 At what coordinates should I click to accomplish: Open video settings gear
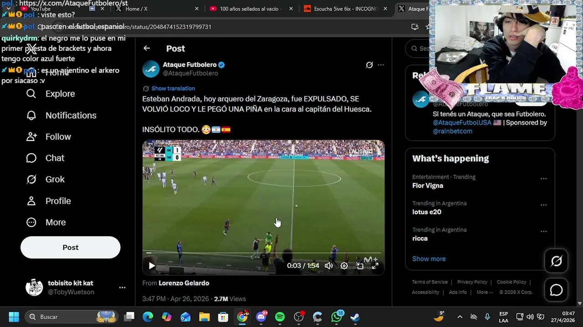pos(344,266)
